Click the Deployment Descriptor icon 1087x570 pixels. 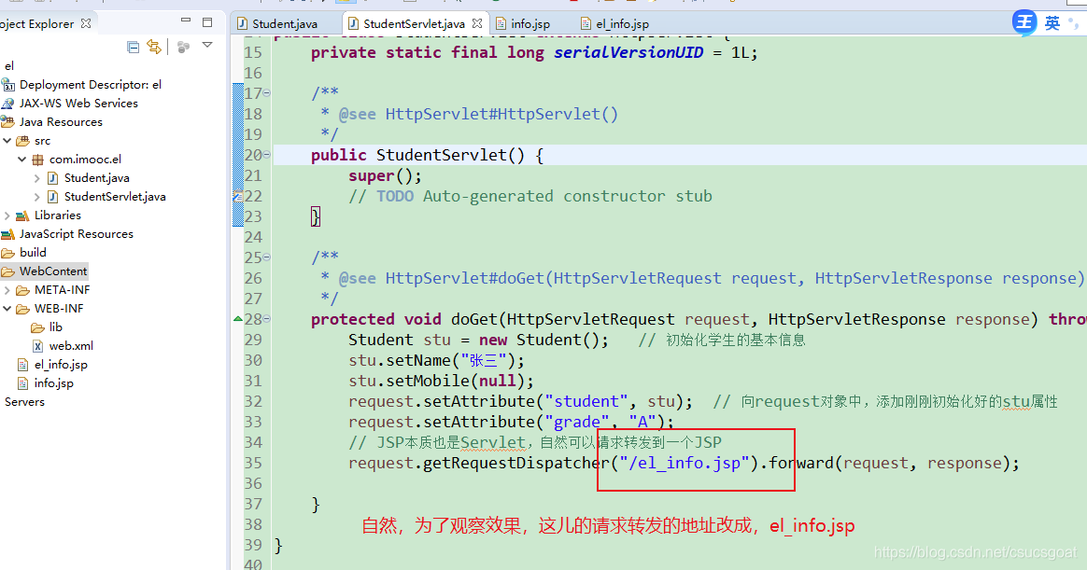(x=8, y=85)
